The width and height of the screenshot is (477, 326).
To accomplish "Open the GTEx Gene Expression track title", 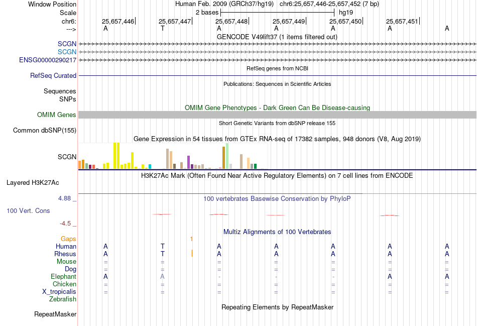I will (x=277, y=139).
